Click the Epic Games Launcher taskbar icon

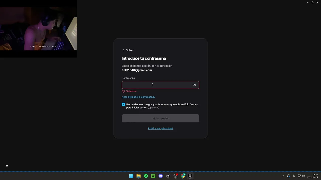tap(190, 176)
